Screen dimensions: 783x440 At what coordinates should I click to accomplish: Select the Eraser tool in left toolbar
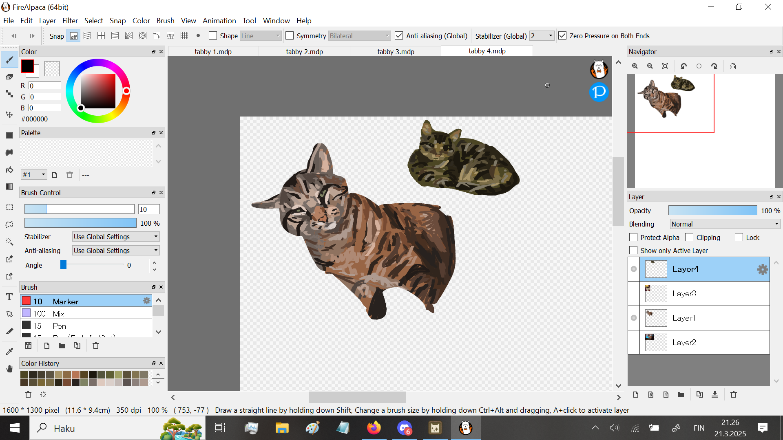point(9,77)
